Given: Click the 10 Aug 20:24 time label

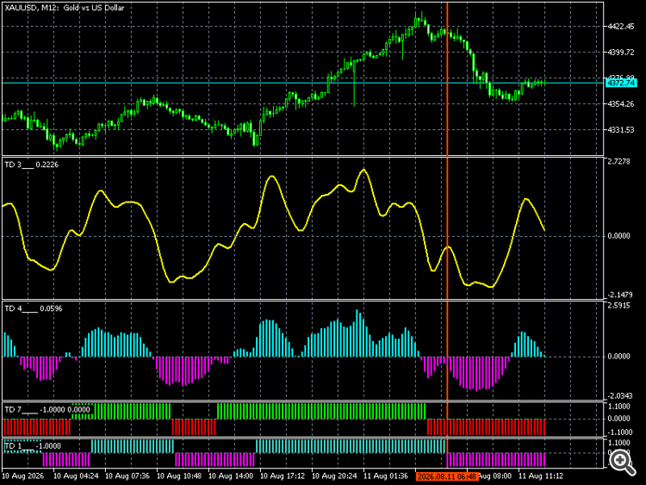Looking at the screenshot, I should tap(334, 476).
